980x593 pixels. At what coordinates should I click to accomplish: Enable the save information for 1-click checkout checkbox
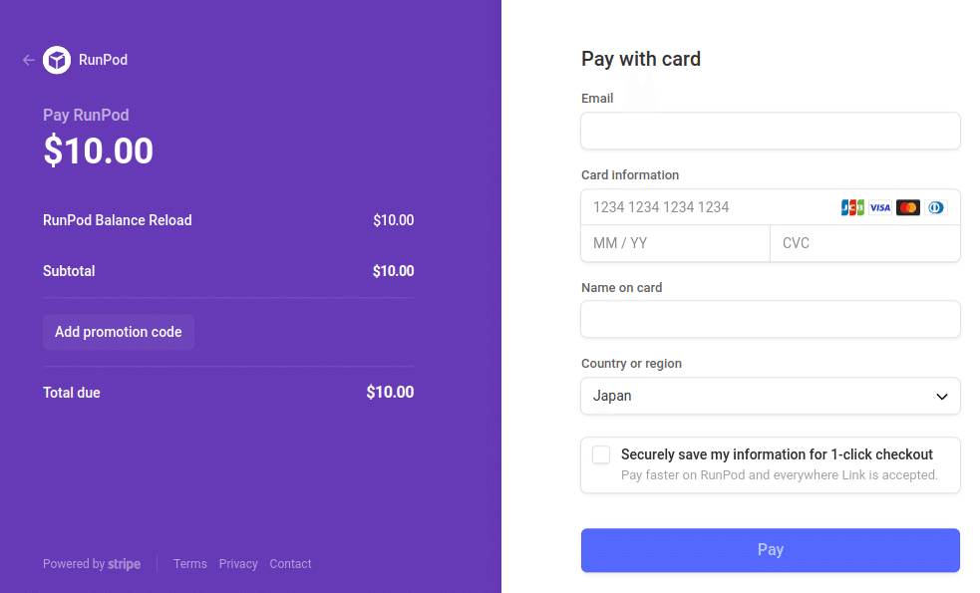601,454
